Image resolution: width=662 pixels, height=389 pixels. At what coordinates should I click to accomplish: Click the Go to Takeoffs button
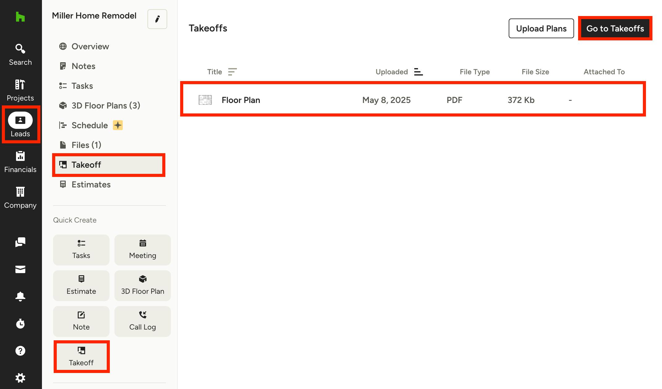pyautogui.click(x=615, y=28)
